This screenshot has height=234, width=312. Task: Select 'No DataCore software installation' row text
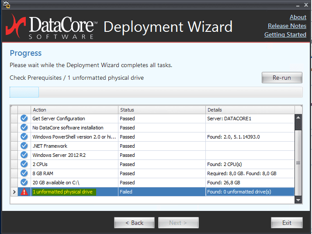pos(68,128)
